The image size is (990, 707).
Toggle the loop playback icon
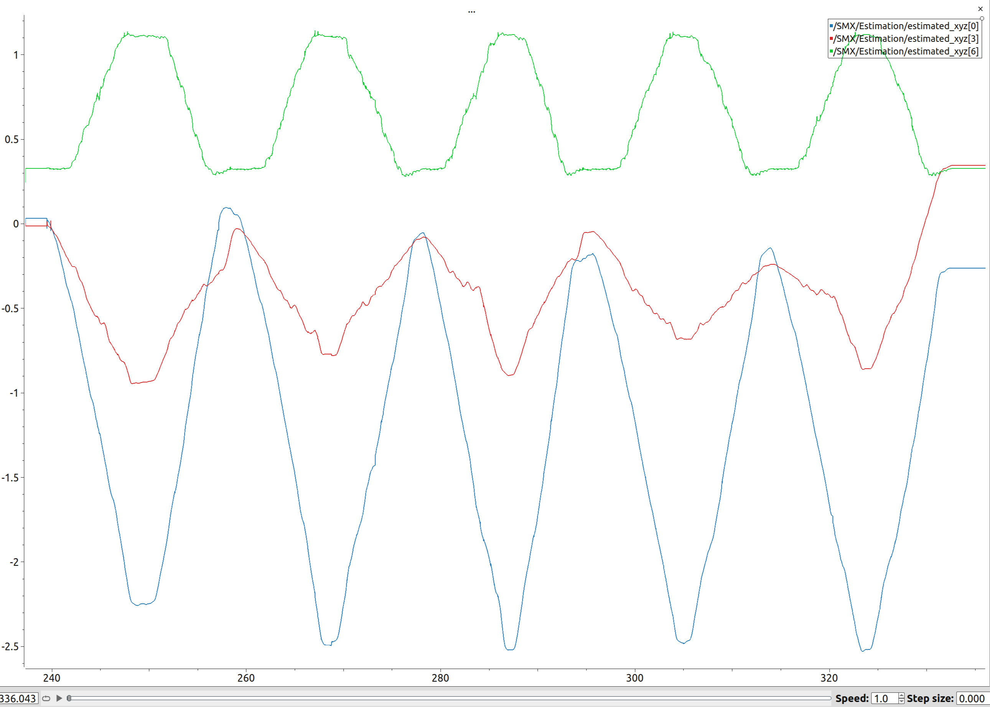46,698
